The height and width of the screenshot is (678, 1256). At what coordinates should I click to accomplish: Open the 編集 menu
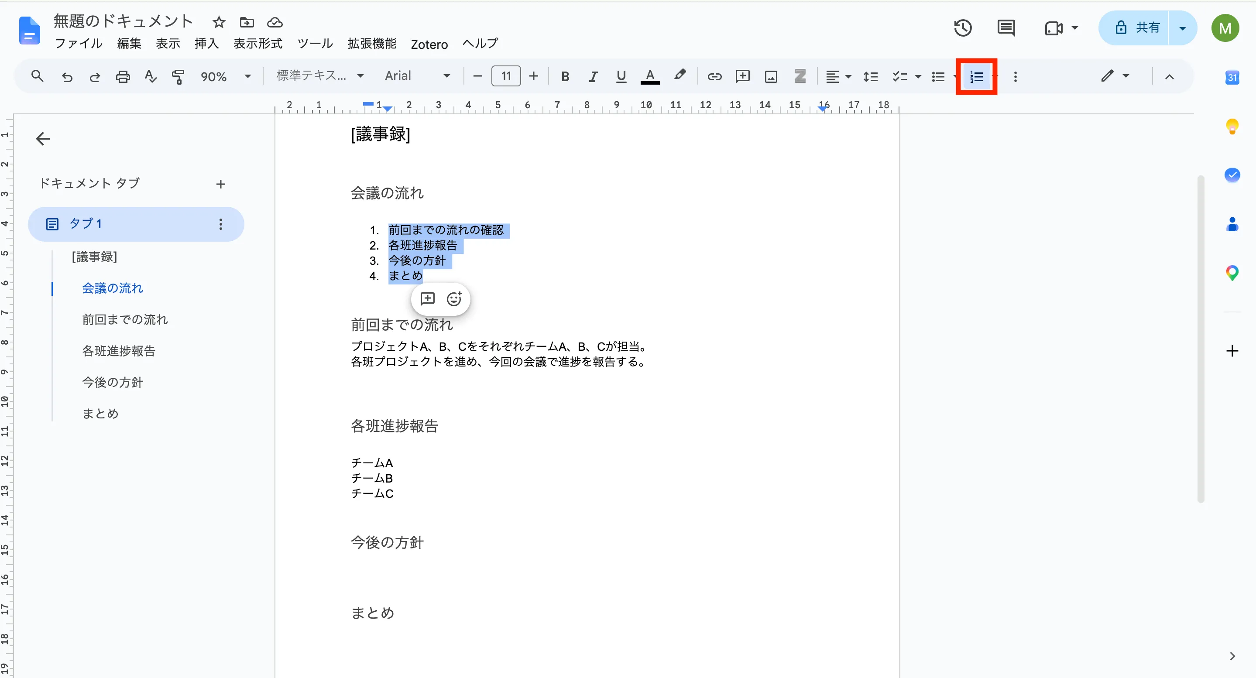click(x=129, y=43)
